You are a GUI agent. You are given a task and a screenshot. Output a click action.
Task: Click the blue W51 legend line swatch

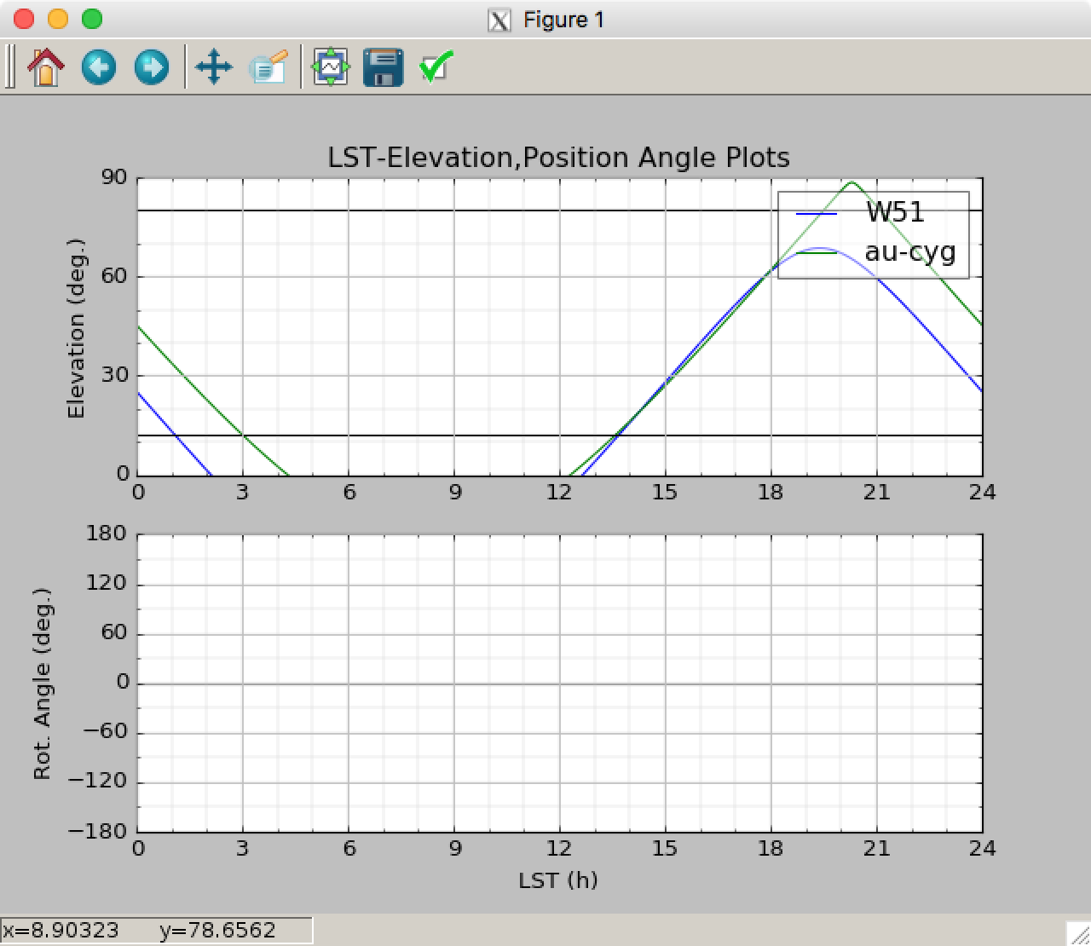click(817, 213)
